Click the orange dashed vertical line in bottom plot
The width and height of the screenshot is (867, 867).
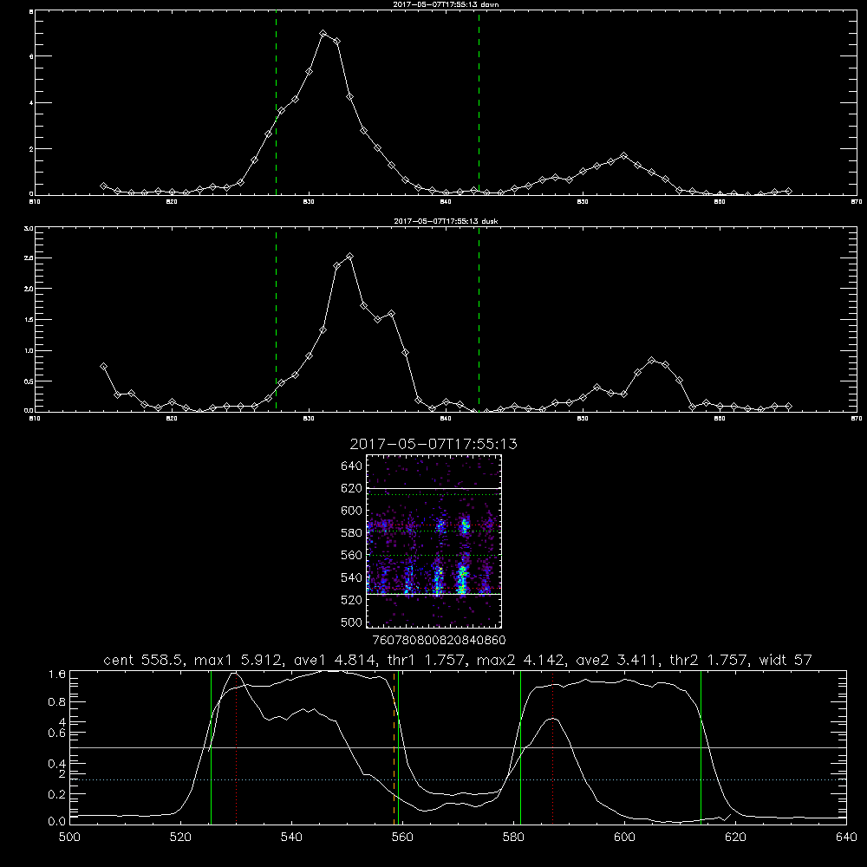pyautogui.click(x=394, y=747)
